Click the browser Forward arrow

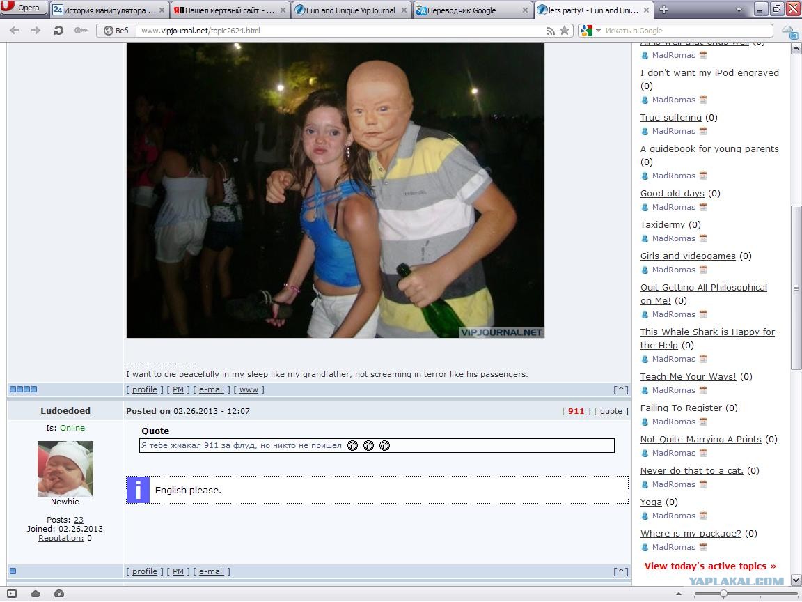coord(36,31)
